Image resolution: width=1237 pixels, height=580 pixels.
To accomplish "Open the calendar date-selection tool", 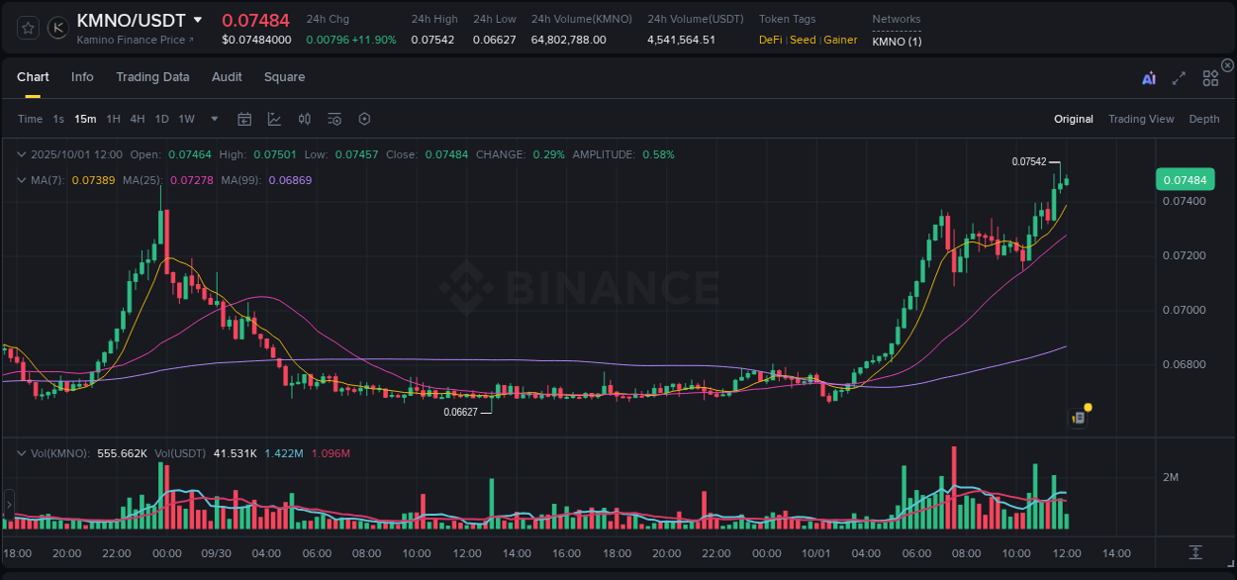I will tap(244, 119).
